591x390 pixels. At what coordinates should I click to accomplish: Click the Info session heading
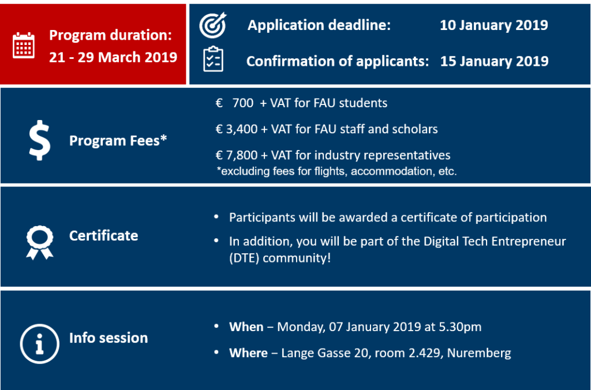[108, 337]
